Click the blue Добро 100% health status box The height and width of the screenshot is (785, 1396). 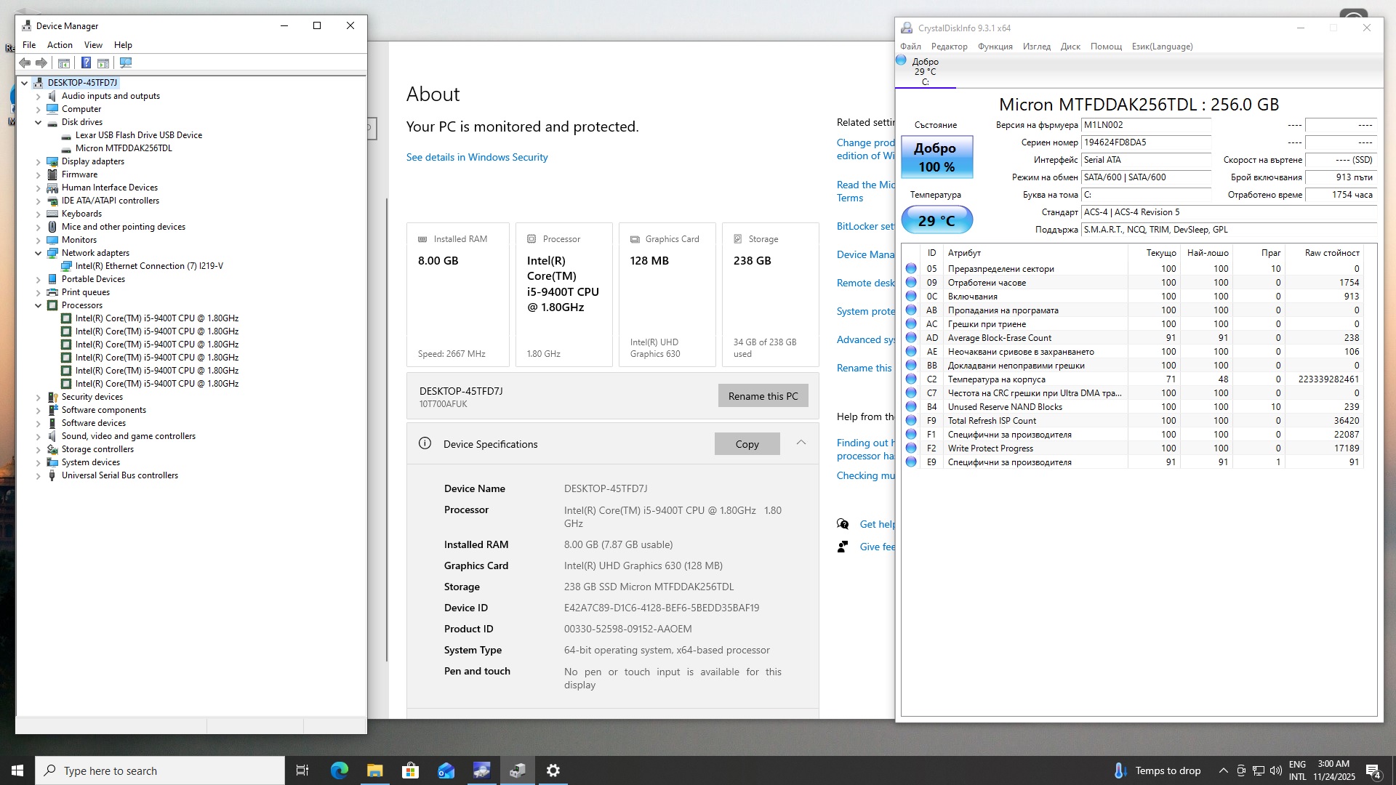(936, 157)
